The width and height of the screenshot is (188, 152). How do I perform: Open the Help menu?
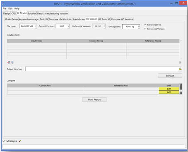(17, 9)
